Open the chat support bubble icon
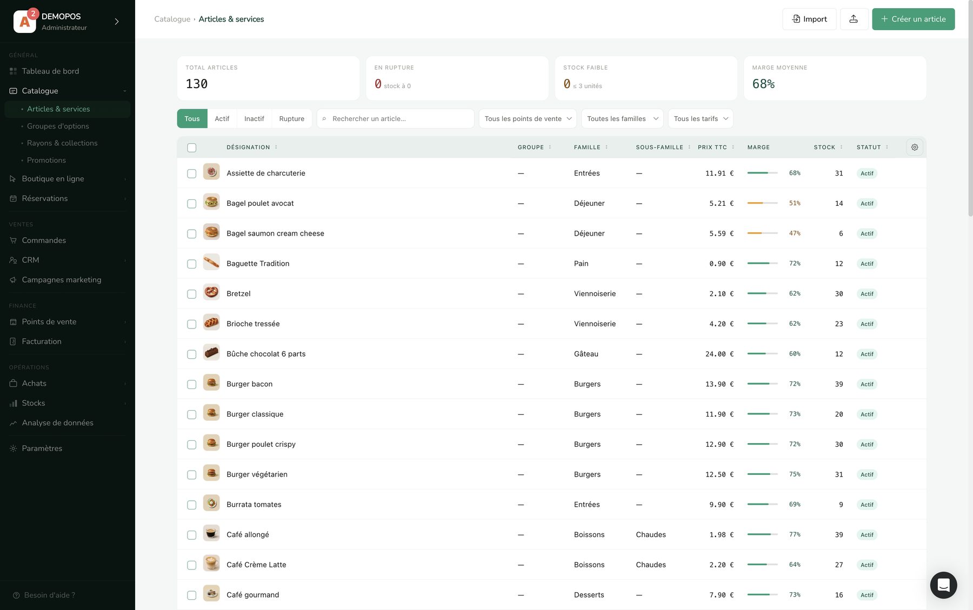The width and height of the screenshot is (973, 610). pos(943,585)
